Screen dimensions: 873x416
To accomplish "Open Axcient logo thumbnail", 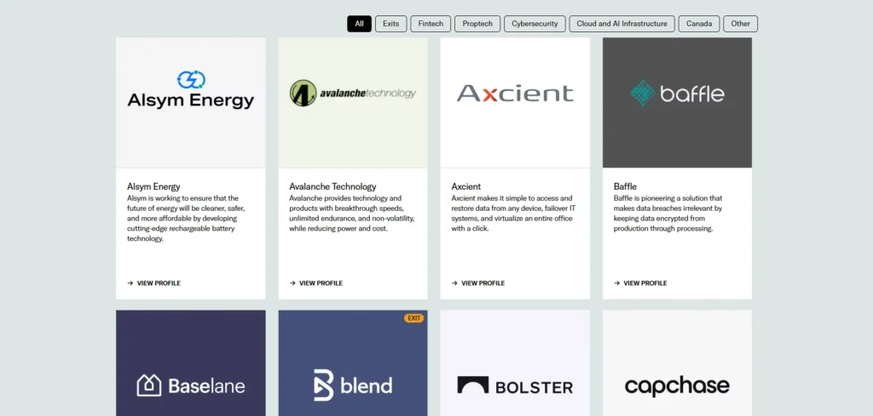I will click(x=515, y=103).
